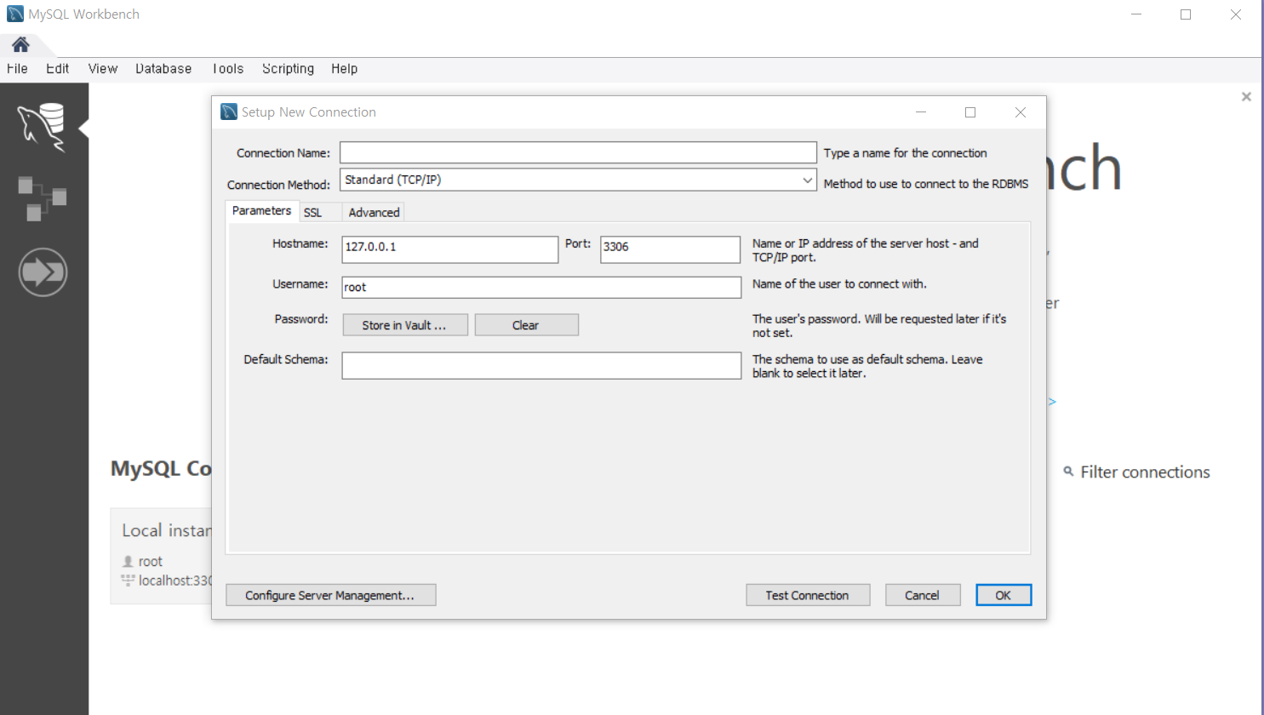Viewport: 1264px width, 715px height.
Task: Open the Scripting menu
Action: pyautogui.click(x=288, y=69)
